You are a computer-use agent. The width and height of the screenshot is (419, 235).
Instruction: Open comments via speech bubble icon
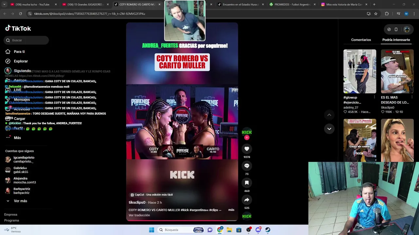click(x=247, y=166)
